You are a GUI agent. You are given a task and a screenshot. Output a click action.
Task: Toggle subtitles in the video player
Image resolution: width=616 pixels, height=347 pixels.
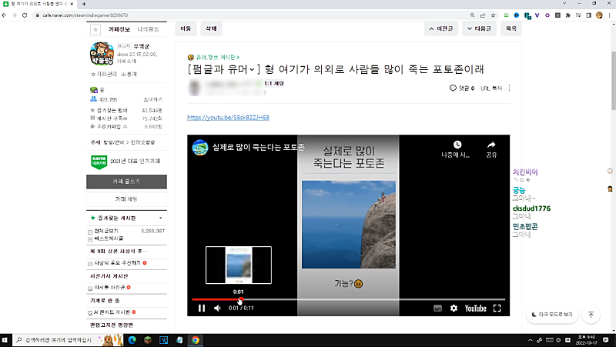pos(437,309)
